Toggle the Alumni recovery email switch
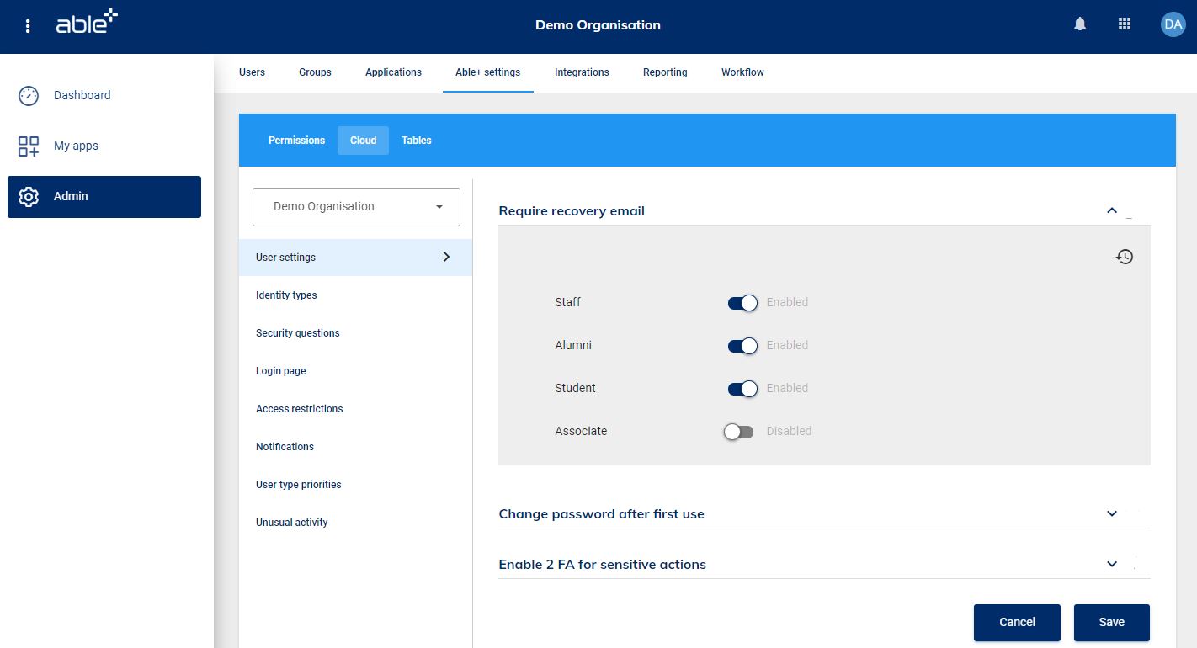 point(742,346)
